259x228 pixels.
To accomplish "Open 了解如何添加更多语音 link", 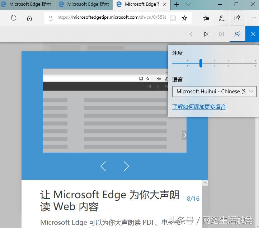I will (x=199, y=107).
